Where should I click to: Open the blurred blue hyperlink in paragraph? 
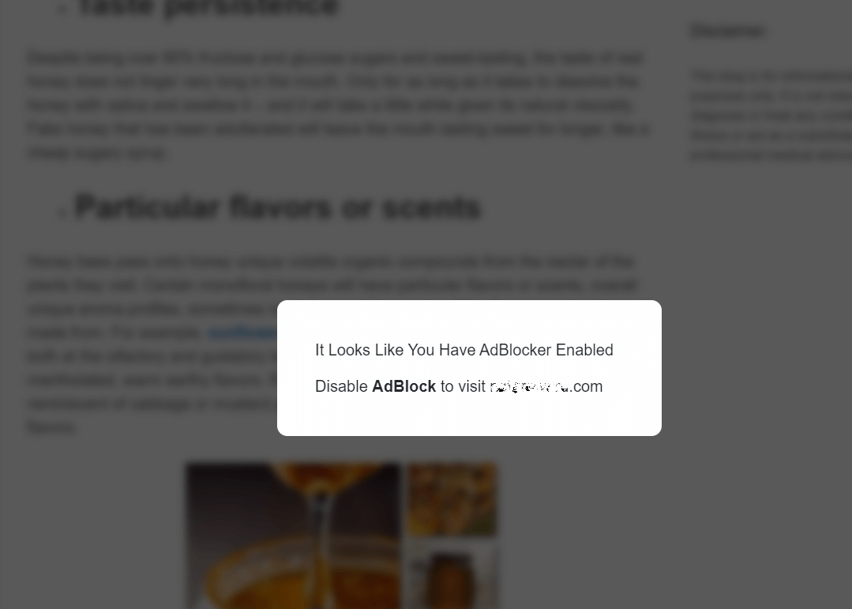(242, 332)
